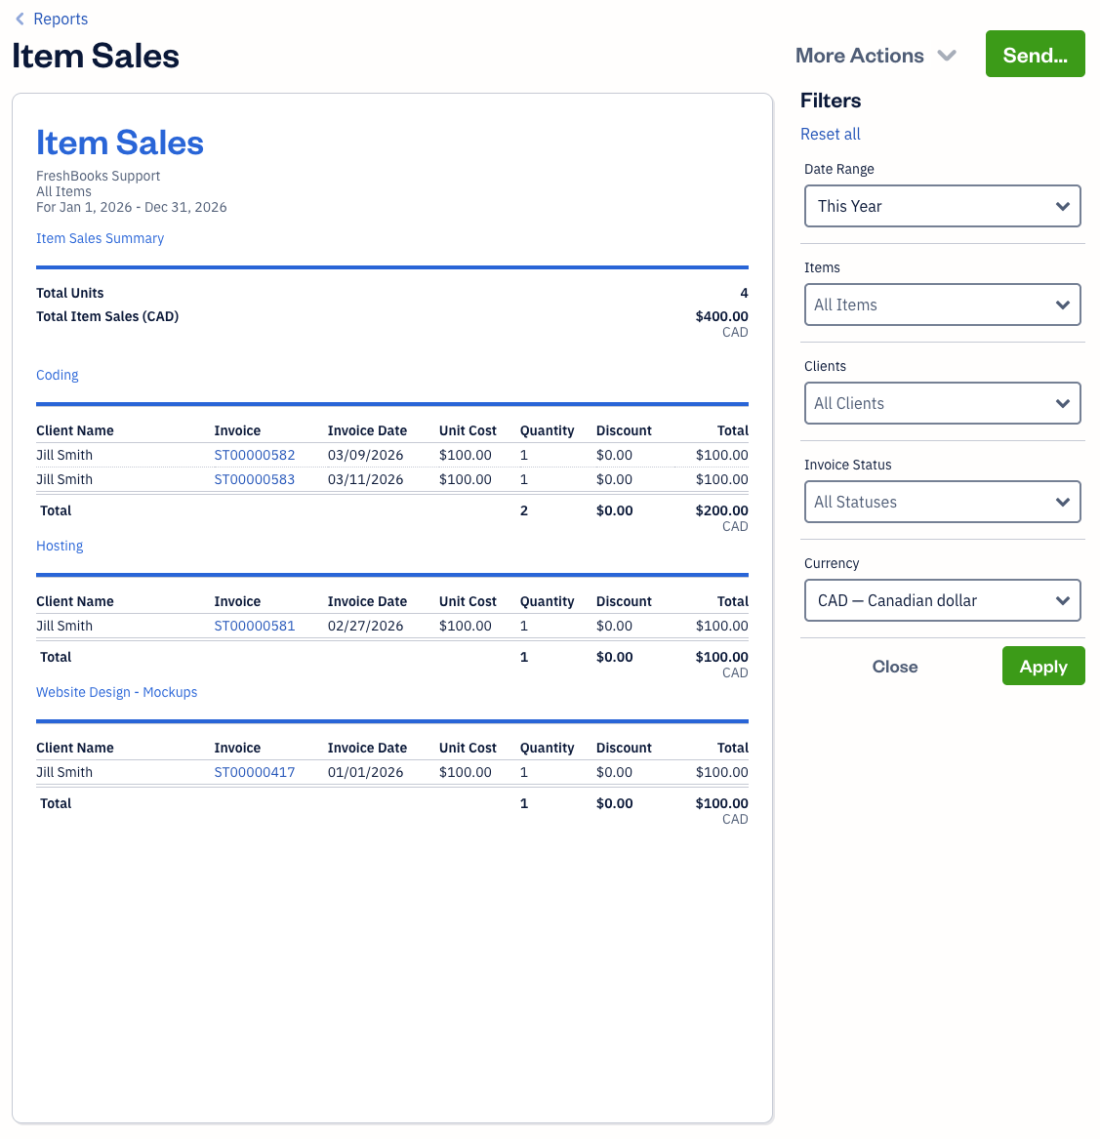This screenshot has height=1139, width=1100.
Task: Click the Close button in the Filters panel
Action: [x=894, y=666]
